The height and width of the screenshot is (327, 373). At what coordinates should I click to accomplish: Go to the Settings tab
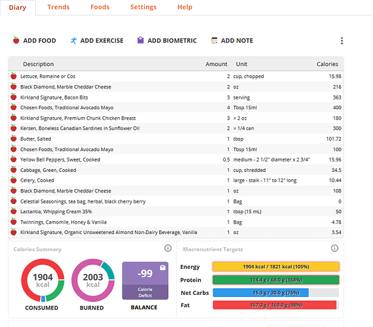(x=143, y=7)
